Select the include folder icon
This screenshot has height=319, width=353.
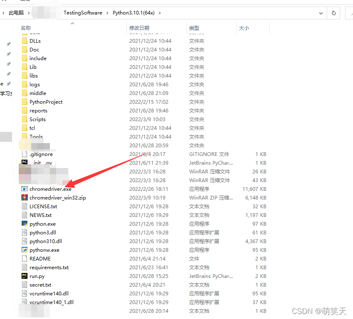click(x=25, y=58)
